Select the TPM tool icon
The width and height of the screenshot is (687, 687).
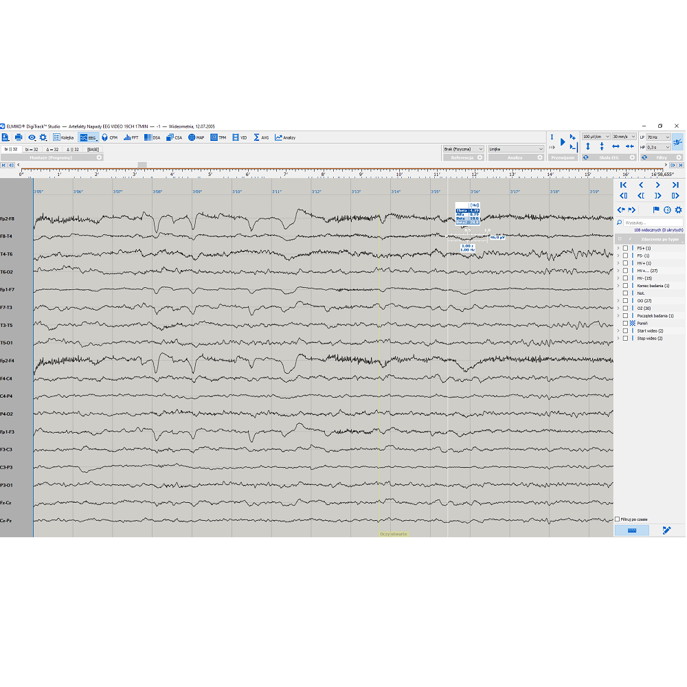[218, 137]
